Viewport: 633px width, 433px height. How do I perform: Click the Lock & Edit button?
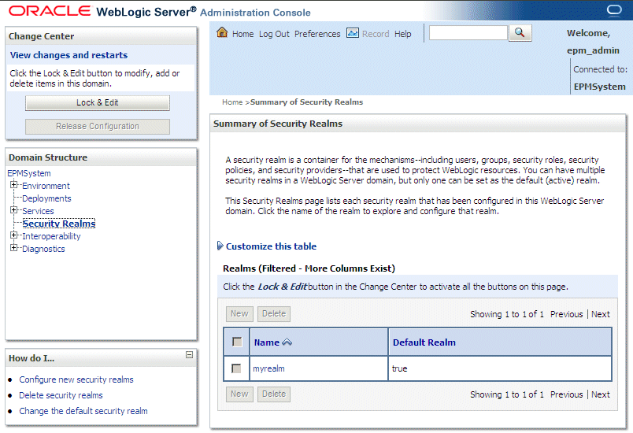tap(98, 102)
